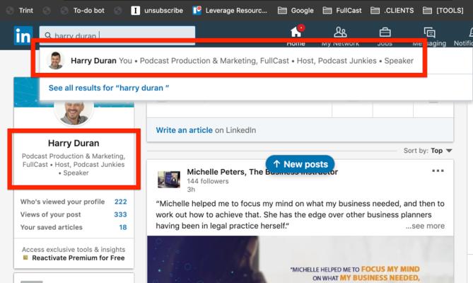Open the Messaging icon
This screenshot has height=283, width=473.
click(429, 33)
